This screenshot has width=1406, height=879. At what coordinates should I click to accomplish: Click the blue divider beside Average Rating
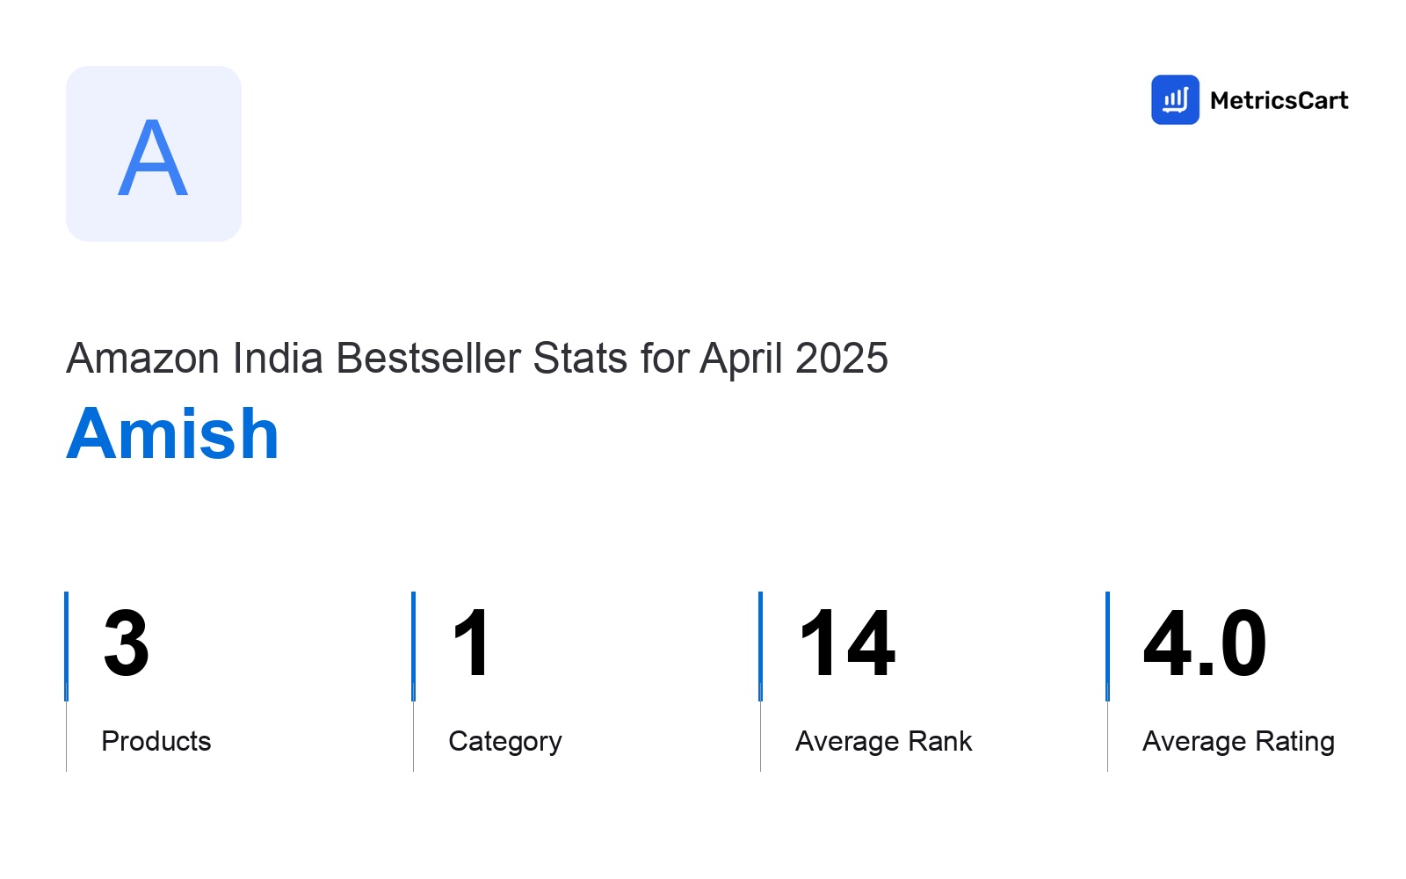pyautogui.click(x=1107, y=646)
